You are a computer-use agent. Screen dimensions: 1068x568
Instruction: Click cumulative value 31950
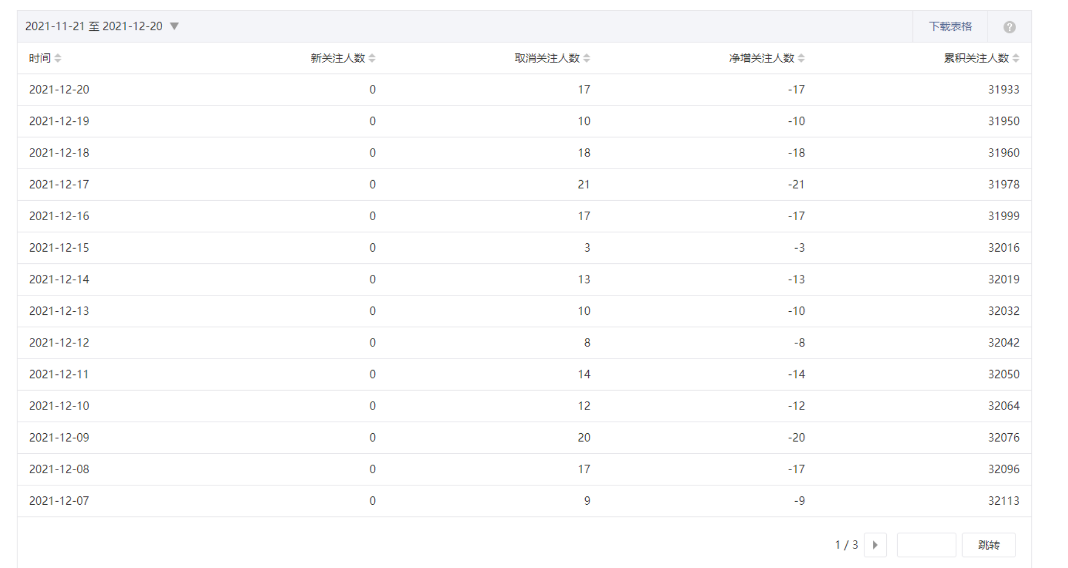tap(1004, 121)
